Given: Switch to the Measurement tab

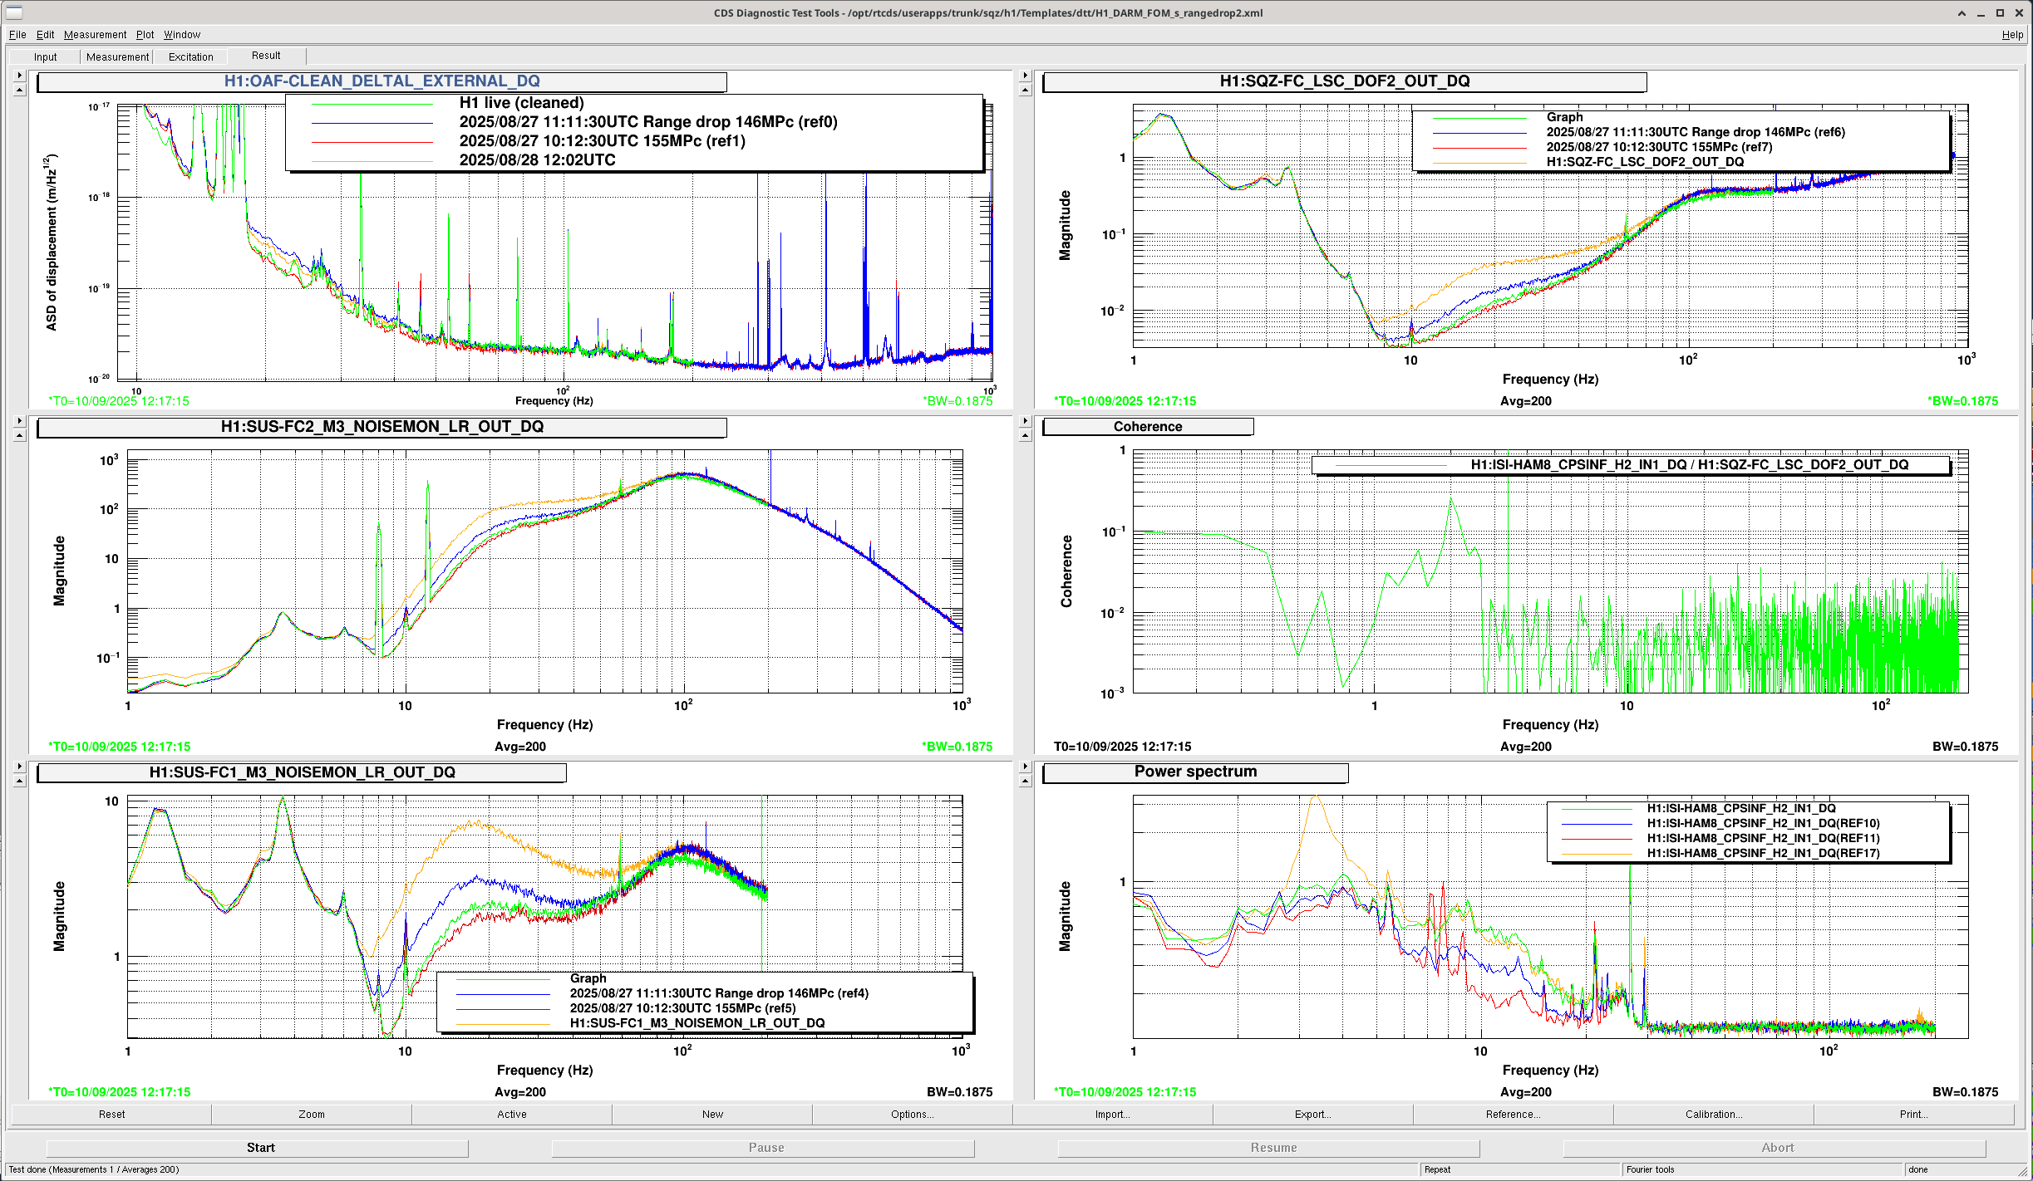Looking at the screenshot, I should pos(117,56).
